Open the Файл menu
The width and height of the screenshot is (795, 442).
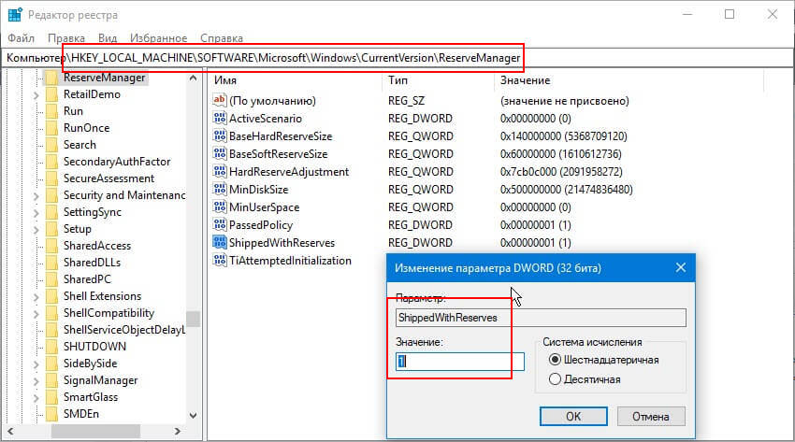point(21,38)
